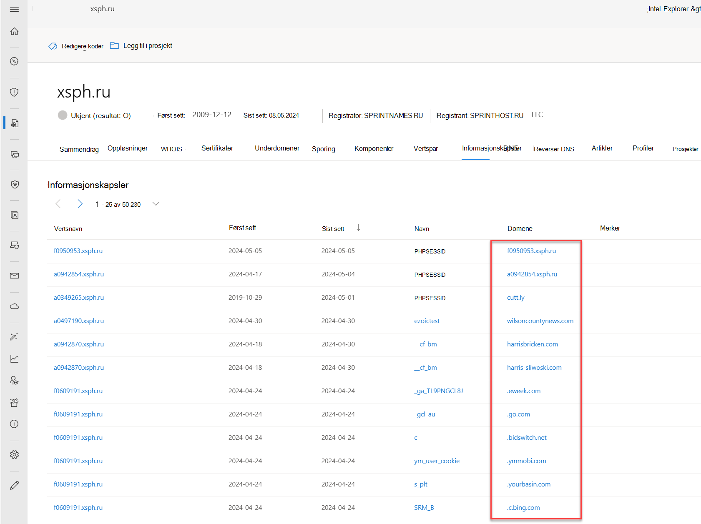Open the devices icon in the sidebar
Viewport: 701px width, 524px height.
(x=14, y=154)
